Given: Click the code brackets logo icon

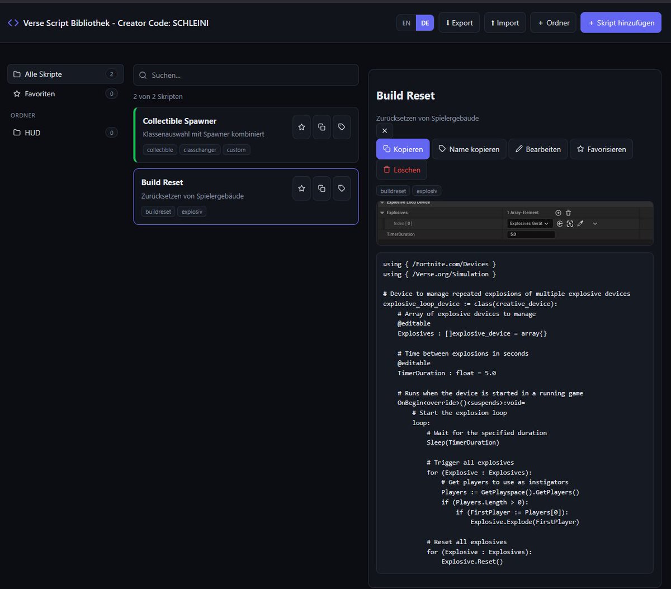Looking at the screenshot, I should pos(13,23).
